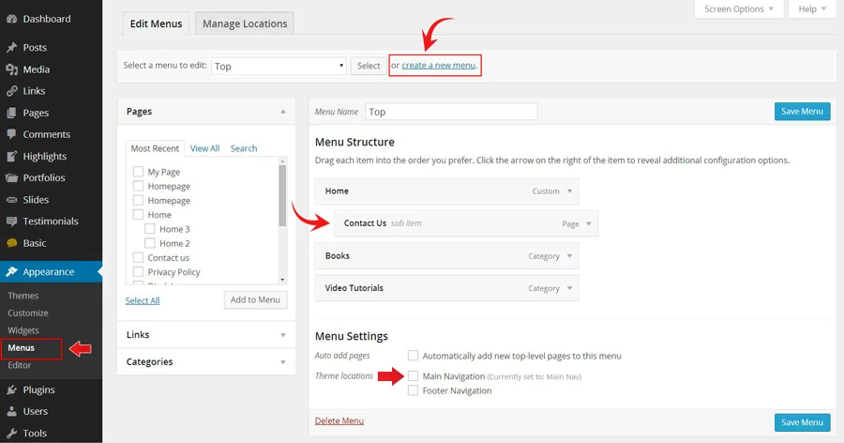Check the Contact us page checkbox
Image resolution: width=844 pixels, height=443 pixels.
139,257
